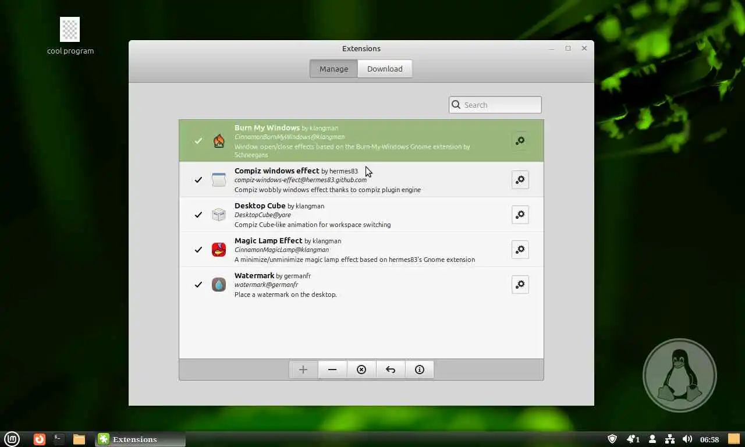This screenshot has width=745, height=447.
Task: Click the Burn My Windows flame icon
Action: [219, 141]
